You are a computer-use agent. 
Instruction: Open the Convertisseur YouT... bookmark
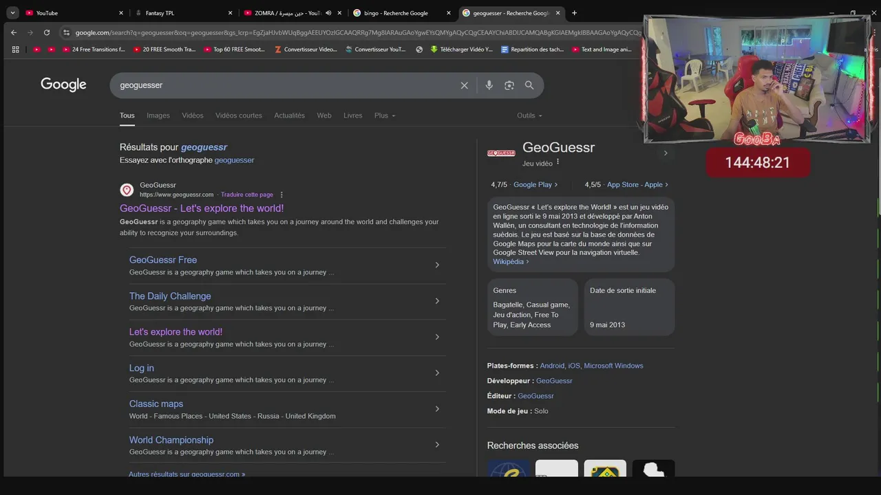(376, 49)
